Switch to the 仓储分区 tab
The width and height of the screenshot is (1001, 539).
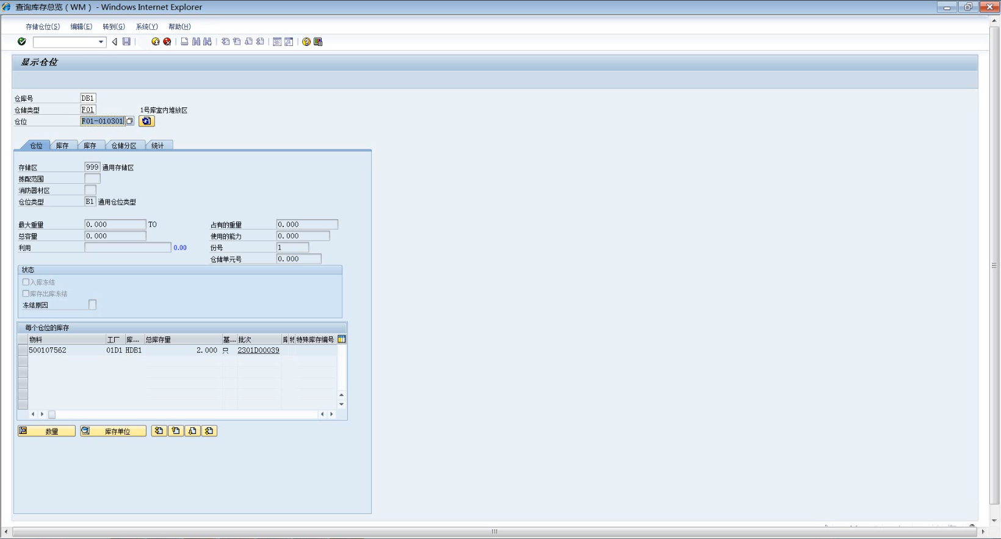tap(124, 145)
